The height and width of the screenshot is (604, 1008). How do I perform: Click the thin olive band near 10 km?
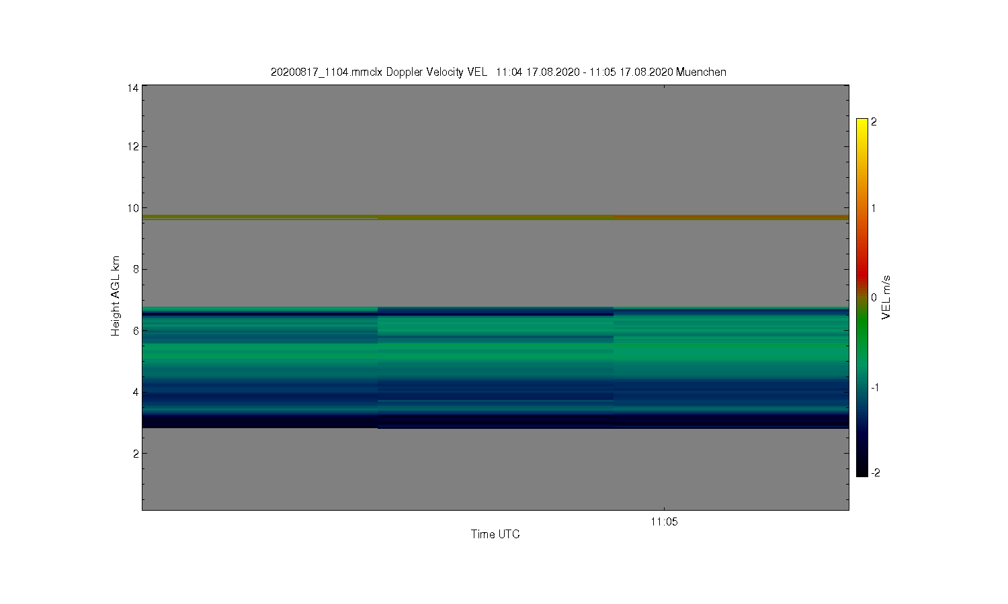coord(495,217)
